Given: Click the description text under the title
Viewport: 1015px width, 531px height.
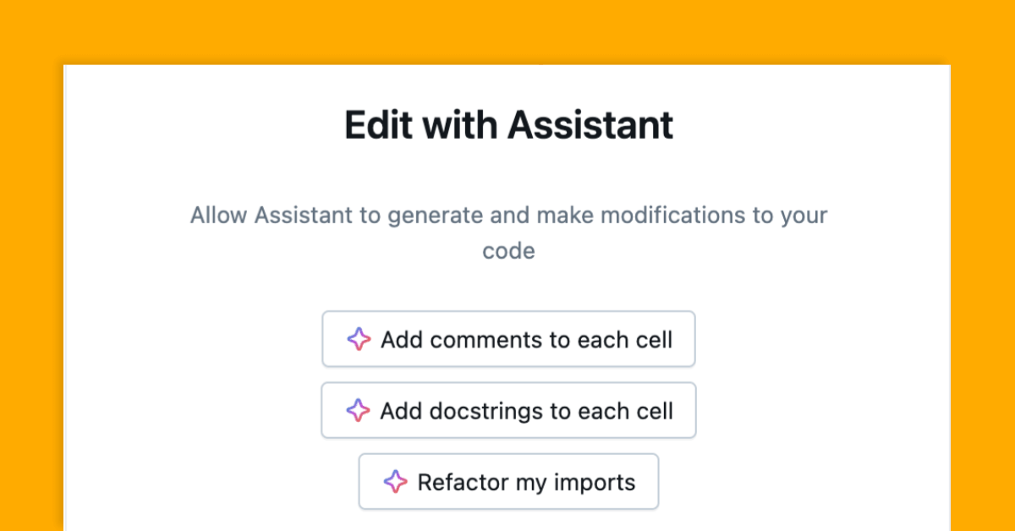Looking at the screenshot, I should 508,233.
